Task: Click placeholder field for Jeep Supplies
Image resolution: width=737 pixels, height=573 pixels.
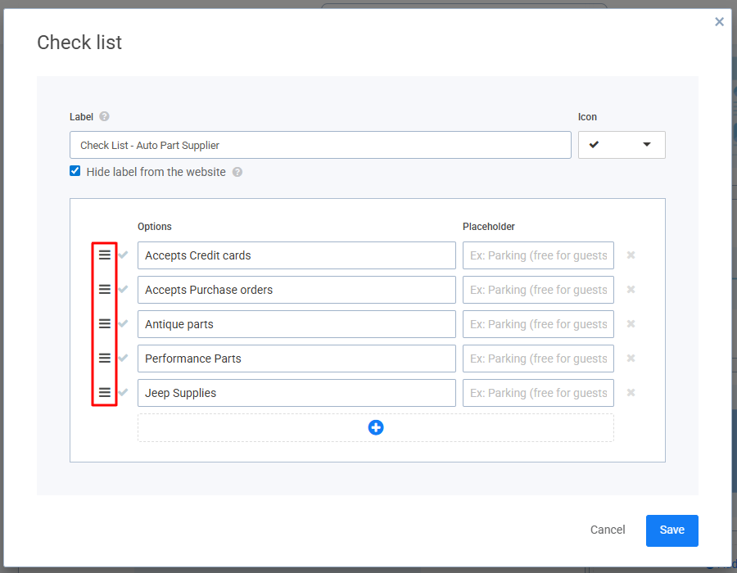Action: pos(538,393)
